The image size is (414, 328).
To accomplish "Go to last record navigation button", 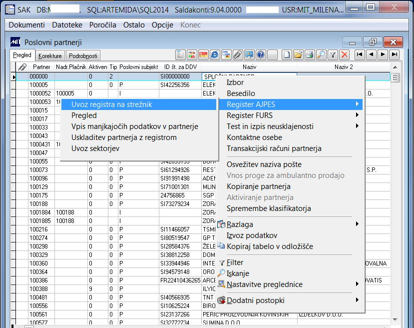I will 395,55.
